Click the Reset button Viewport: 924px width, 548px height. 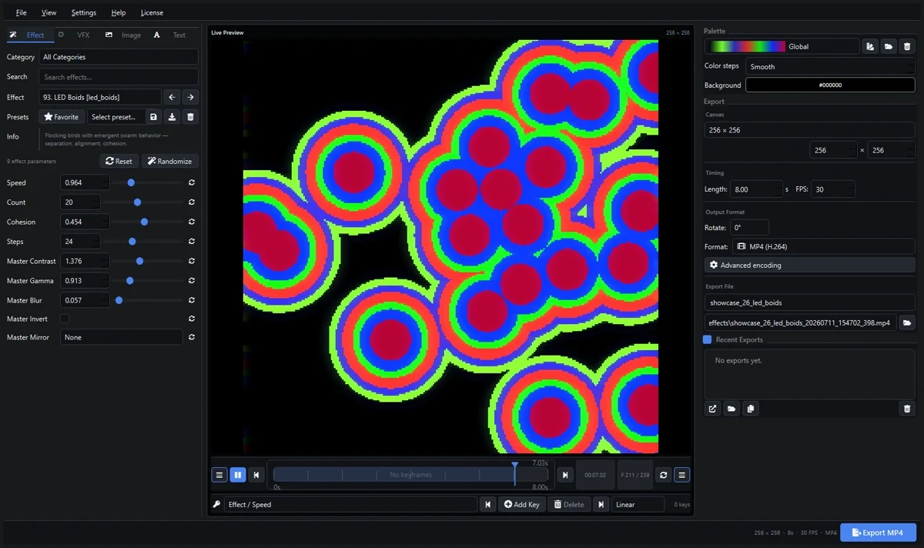click(119, 161)
